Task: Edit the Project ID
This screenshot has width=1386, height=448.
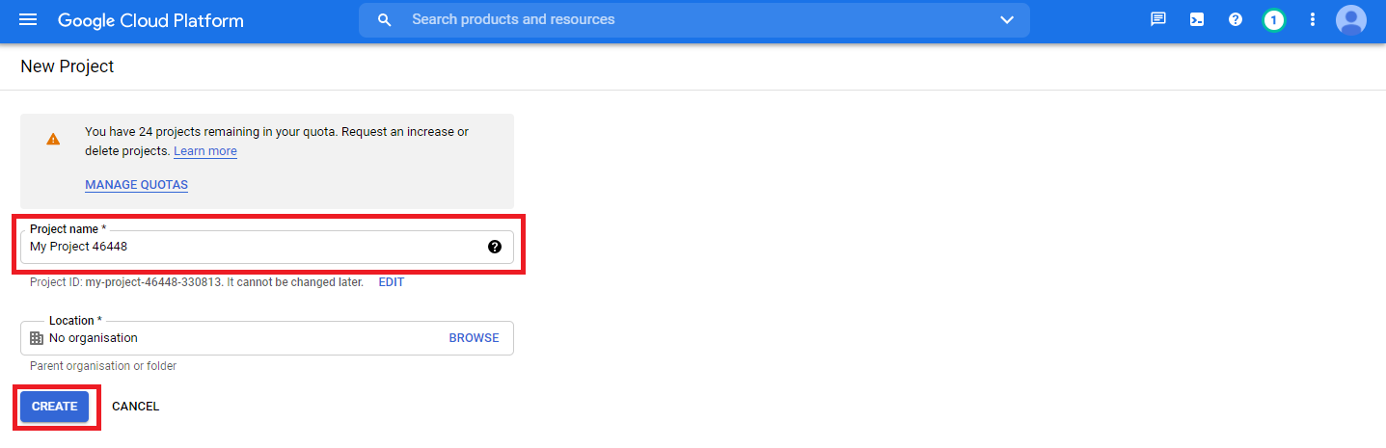Action: pyautogui.click(x=392, y=282)
